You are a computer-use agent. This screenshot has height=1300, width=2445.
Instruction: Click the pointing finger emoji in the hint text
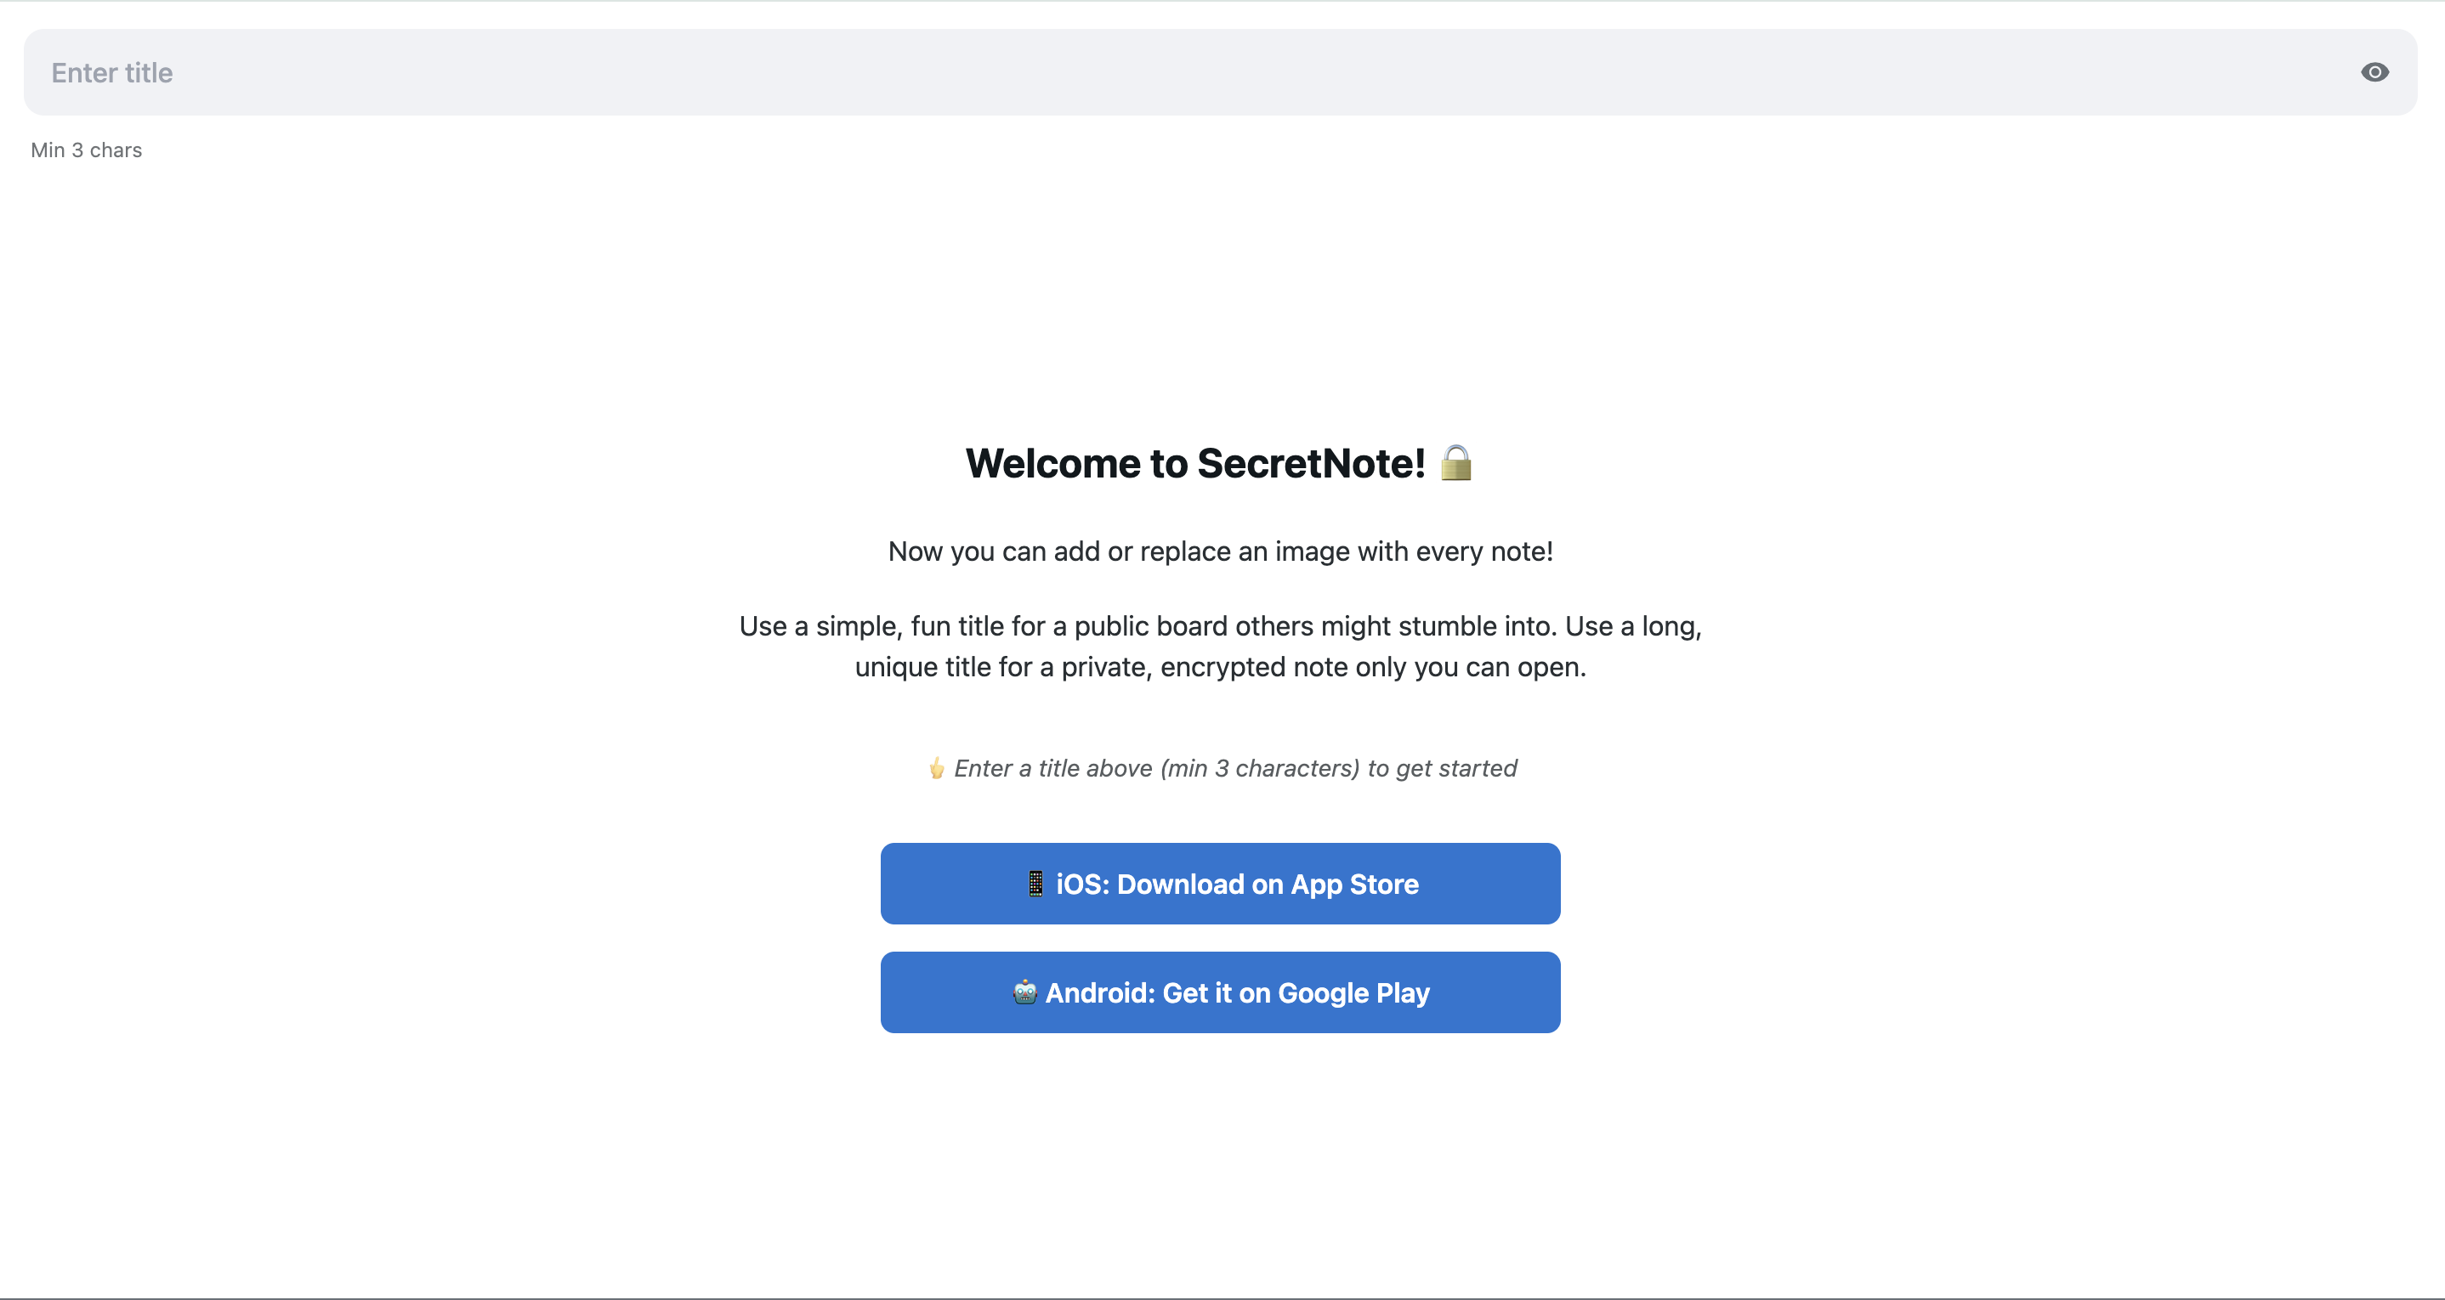[936, 769]
